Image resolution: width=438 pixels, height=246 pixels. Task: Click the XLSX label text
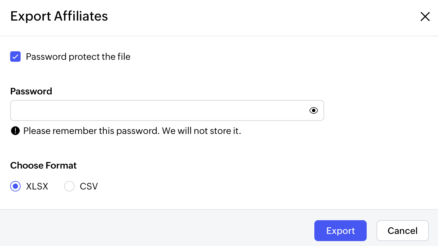37,186
